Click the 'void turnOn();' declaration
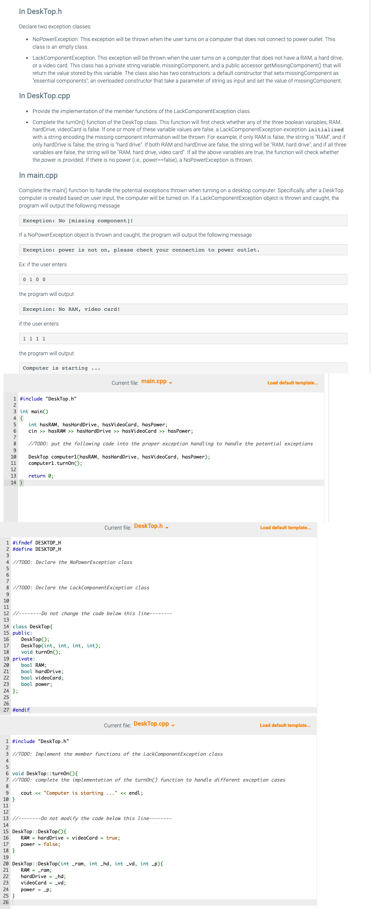Screen dimensions: 371x909 [41, 652]
